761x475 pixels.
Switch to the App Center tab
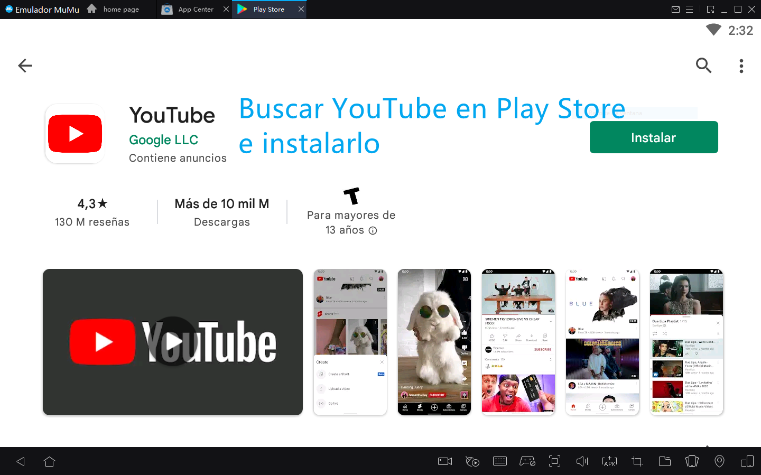click(195, 10)
